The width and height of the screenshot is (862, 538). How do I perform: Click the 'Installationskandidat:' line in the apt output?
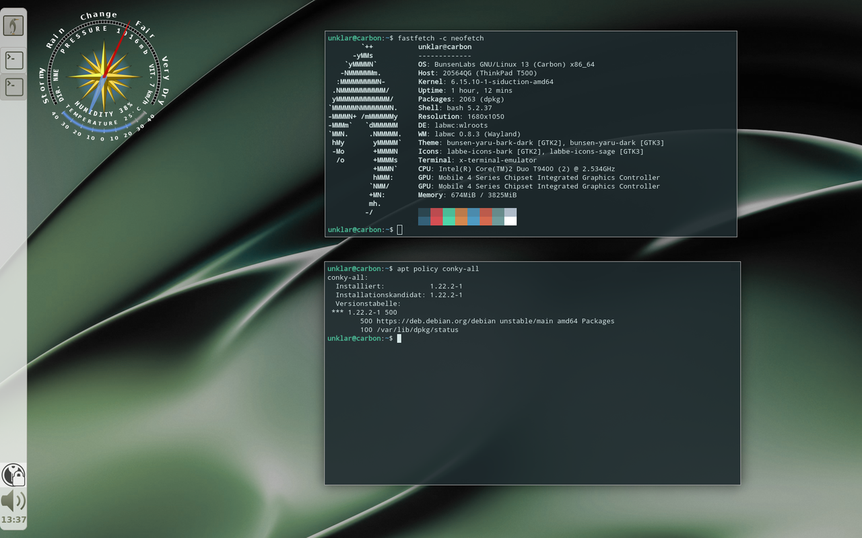tap(399, 295)
